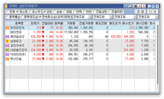Click the 관 badge beside 현대피앤씨

point(7,28)
